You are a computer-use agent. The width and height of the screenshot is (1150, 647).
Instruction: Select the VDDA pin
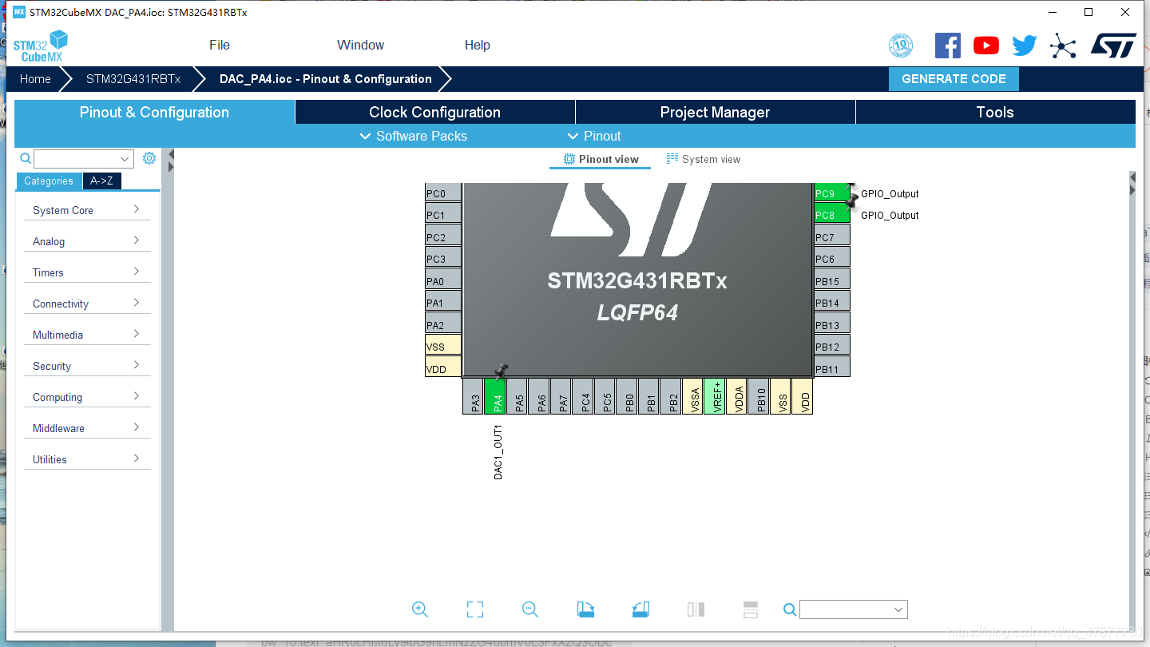[737, 396]
